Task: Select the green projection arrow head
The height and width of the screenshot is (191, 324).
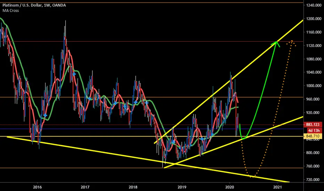Action: (x=276, y=44)
